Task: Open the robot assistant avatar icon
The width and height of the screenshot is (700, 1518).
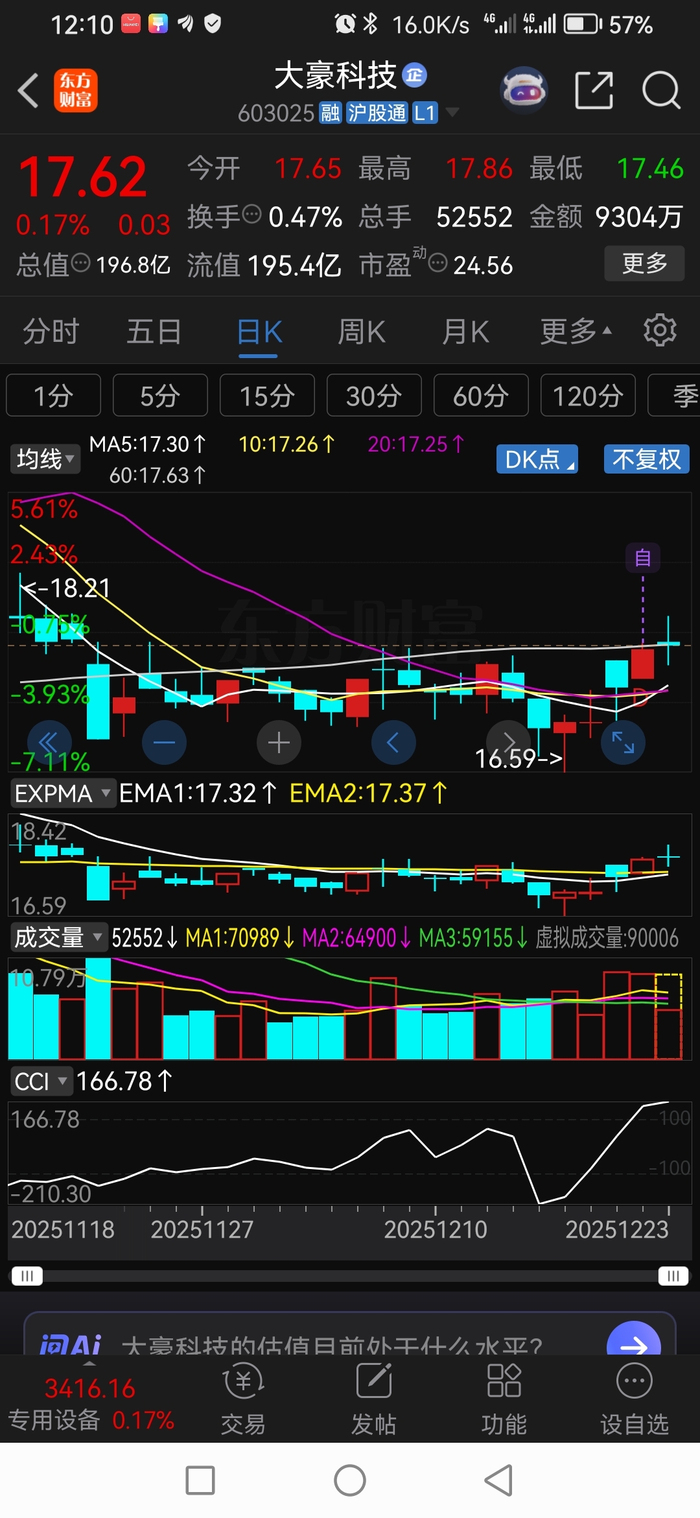Action: (x=524, y=90)
